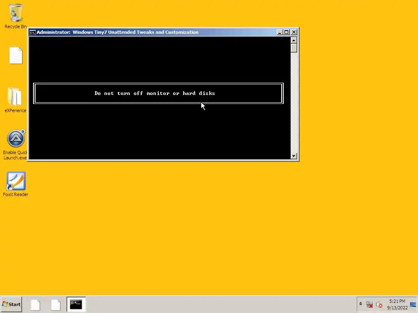This screenshot has height=313, width=418.
Task: Open the clock showing 5:21 PM
Action: (x=397, y=301)
